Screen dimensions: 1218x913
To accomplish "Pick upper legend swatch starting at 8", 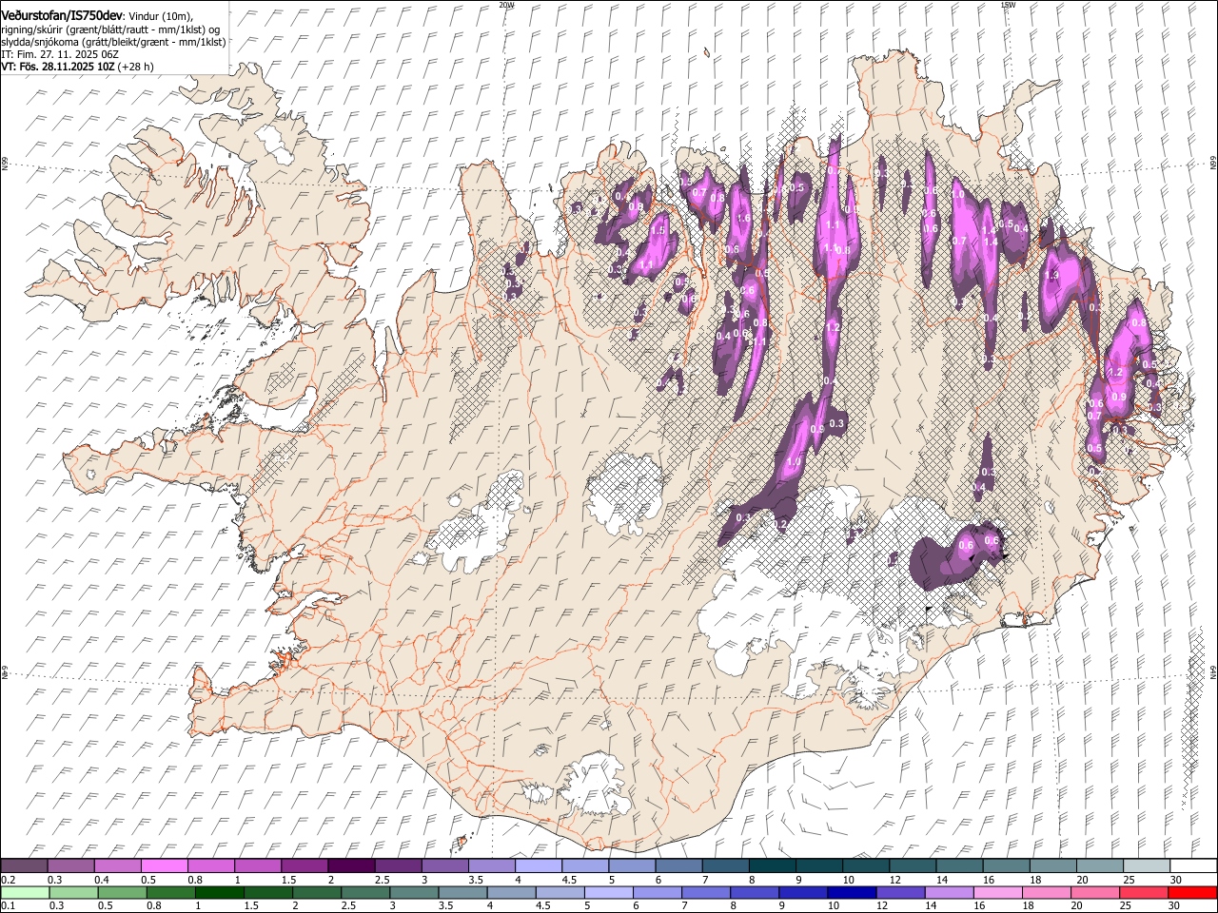I will tap(772, 866).
